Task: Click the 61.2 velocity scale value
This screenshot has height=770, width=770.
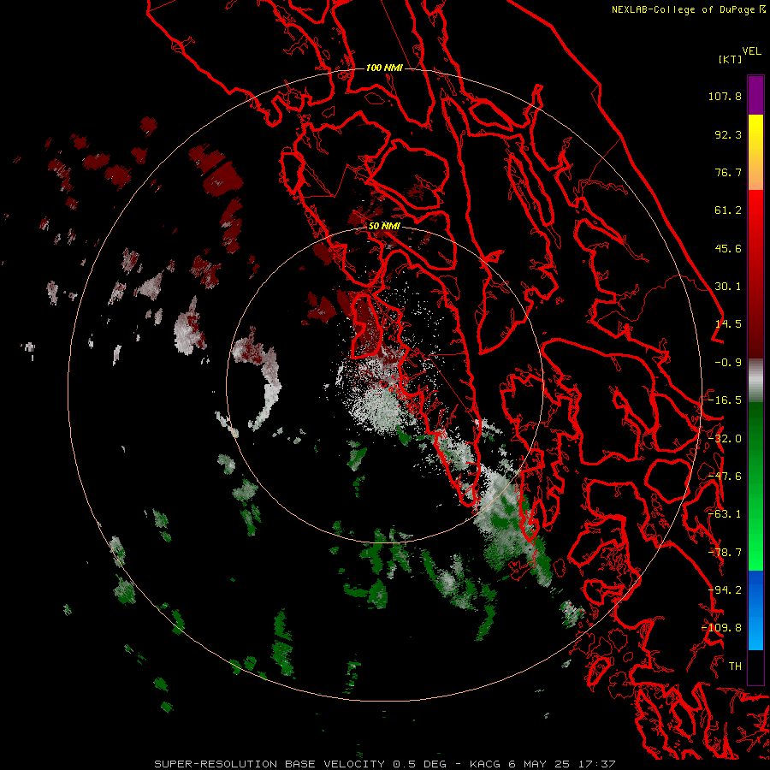Action: [728, 210]
